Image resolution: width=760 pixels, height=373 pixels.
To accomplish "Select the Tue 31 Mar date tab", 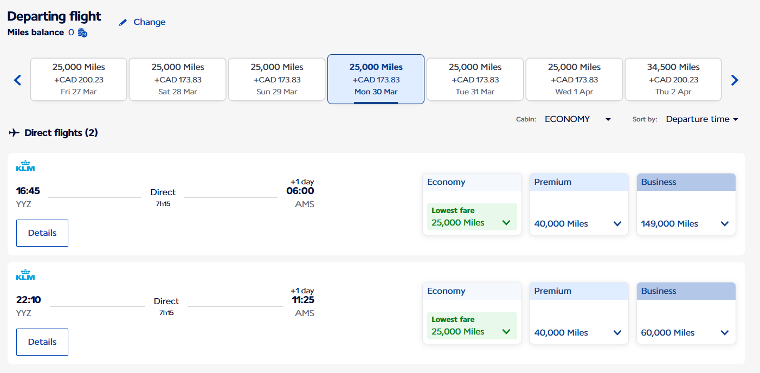I will (475, 79).
